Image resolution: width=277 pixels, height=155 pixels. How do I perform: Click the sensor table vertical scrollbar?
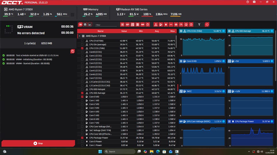point(176,41)
